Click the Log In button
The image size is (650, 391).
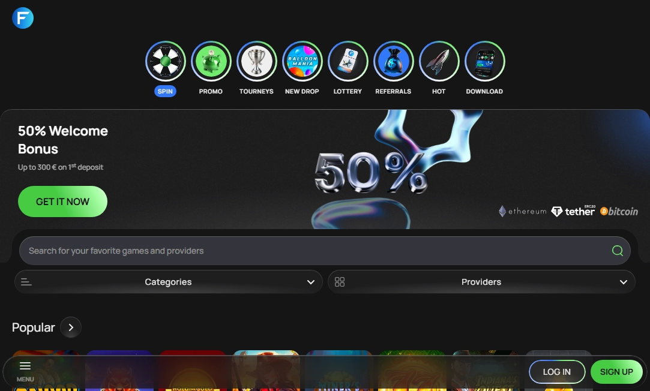pyautogui.click(x=556, y=372)
